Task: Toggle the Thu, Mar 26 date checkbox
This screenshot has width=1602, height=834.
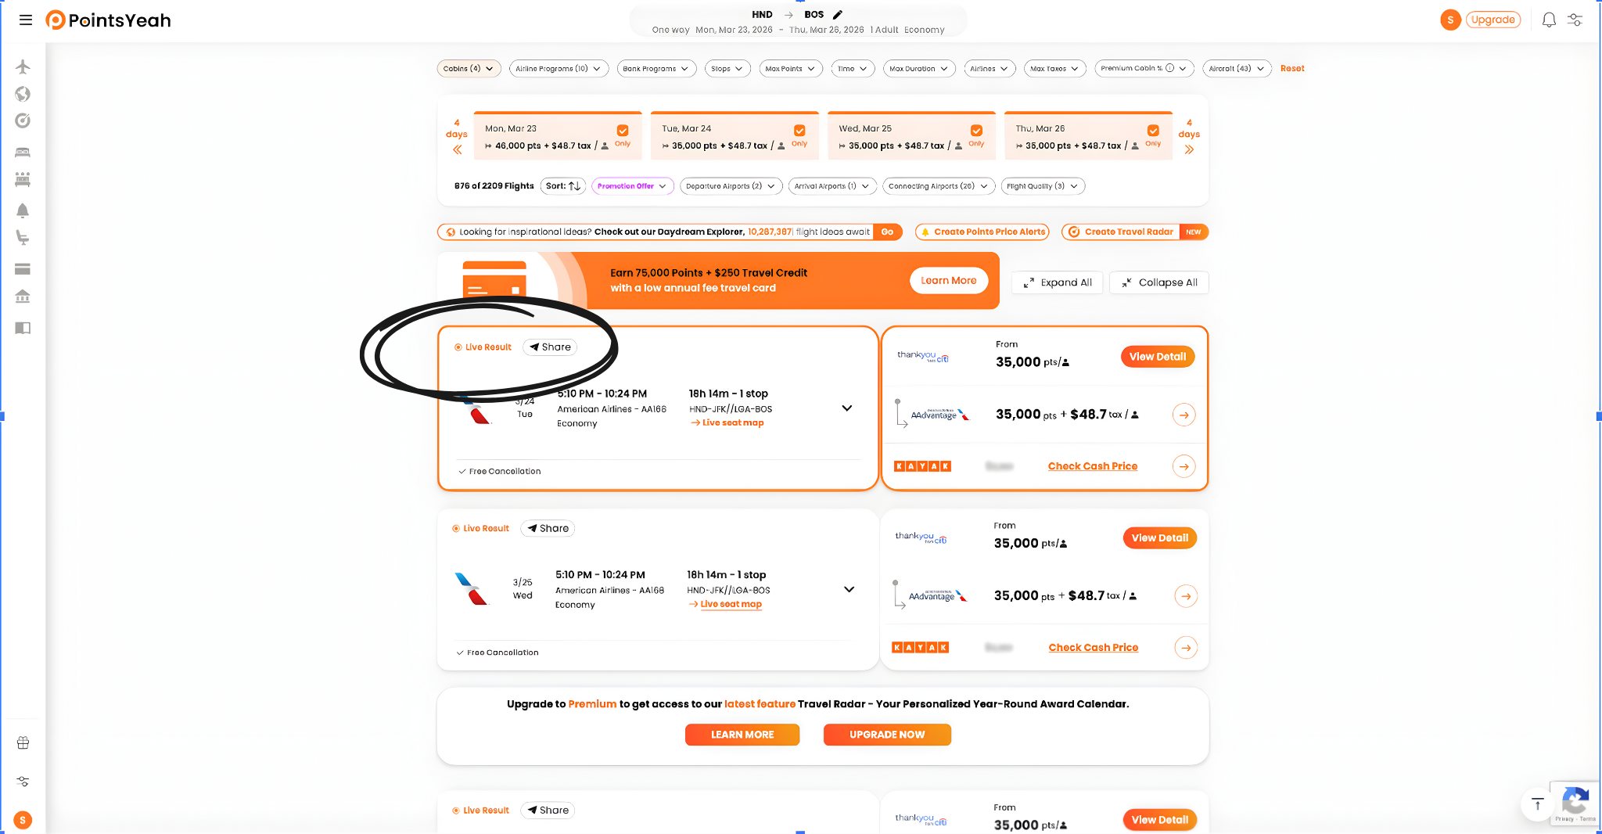Action: tap(1153, 131)
